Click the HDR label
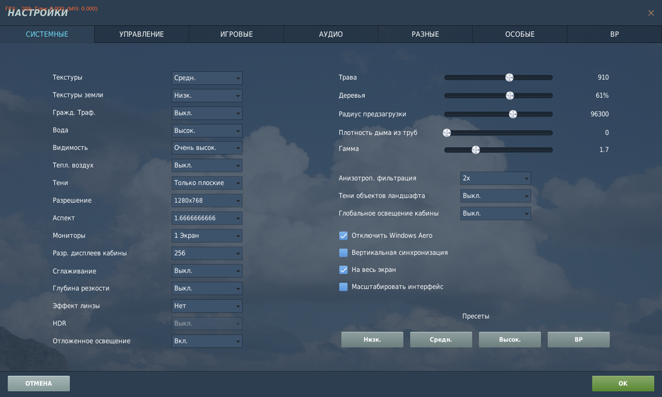Image resolution: width=662 pixels, height=397 pixels. [x=59, y=323]
